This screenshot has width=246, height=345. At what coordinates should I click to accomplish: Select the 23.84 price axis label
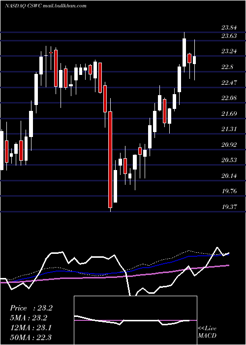229,28
